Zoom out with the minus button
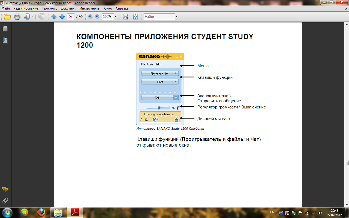 click(x=91, y=17)
